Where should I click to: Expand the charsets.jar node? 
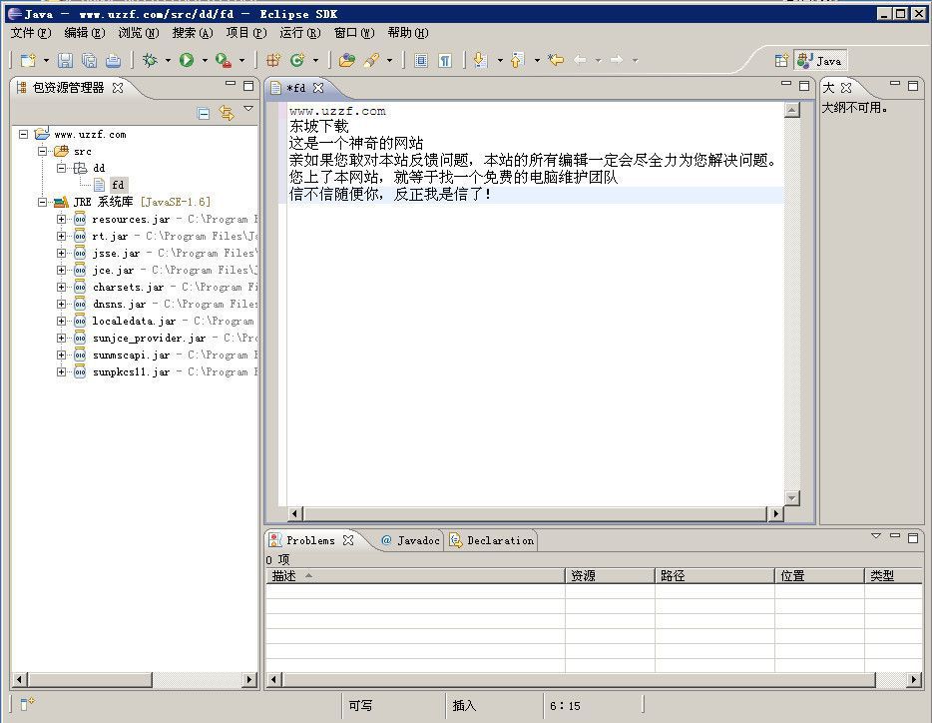coord(61,287)
